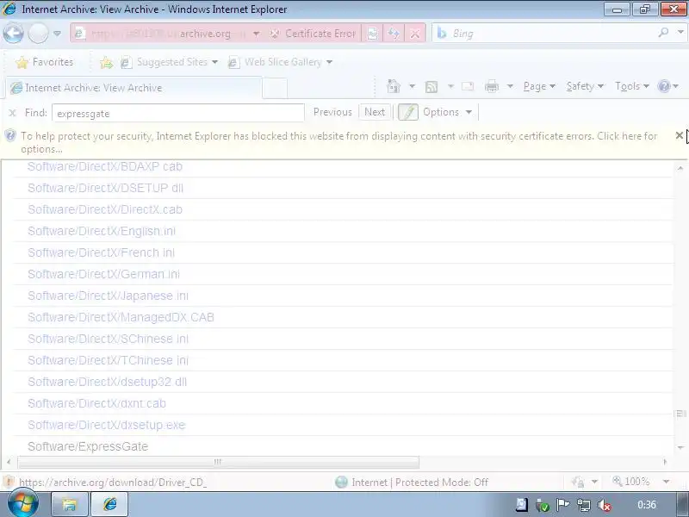Open Software/DirectX/dxnt.cab link
This screenshot has height=517, width=689.
tap(96, 403)
